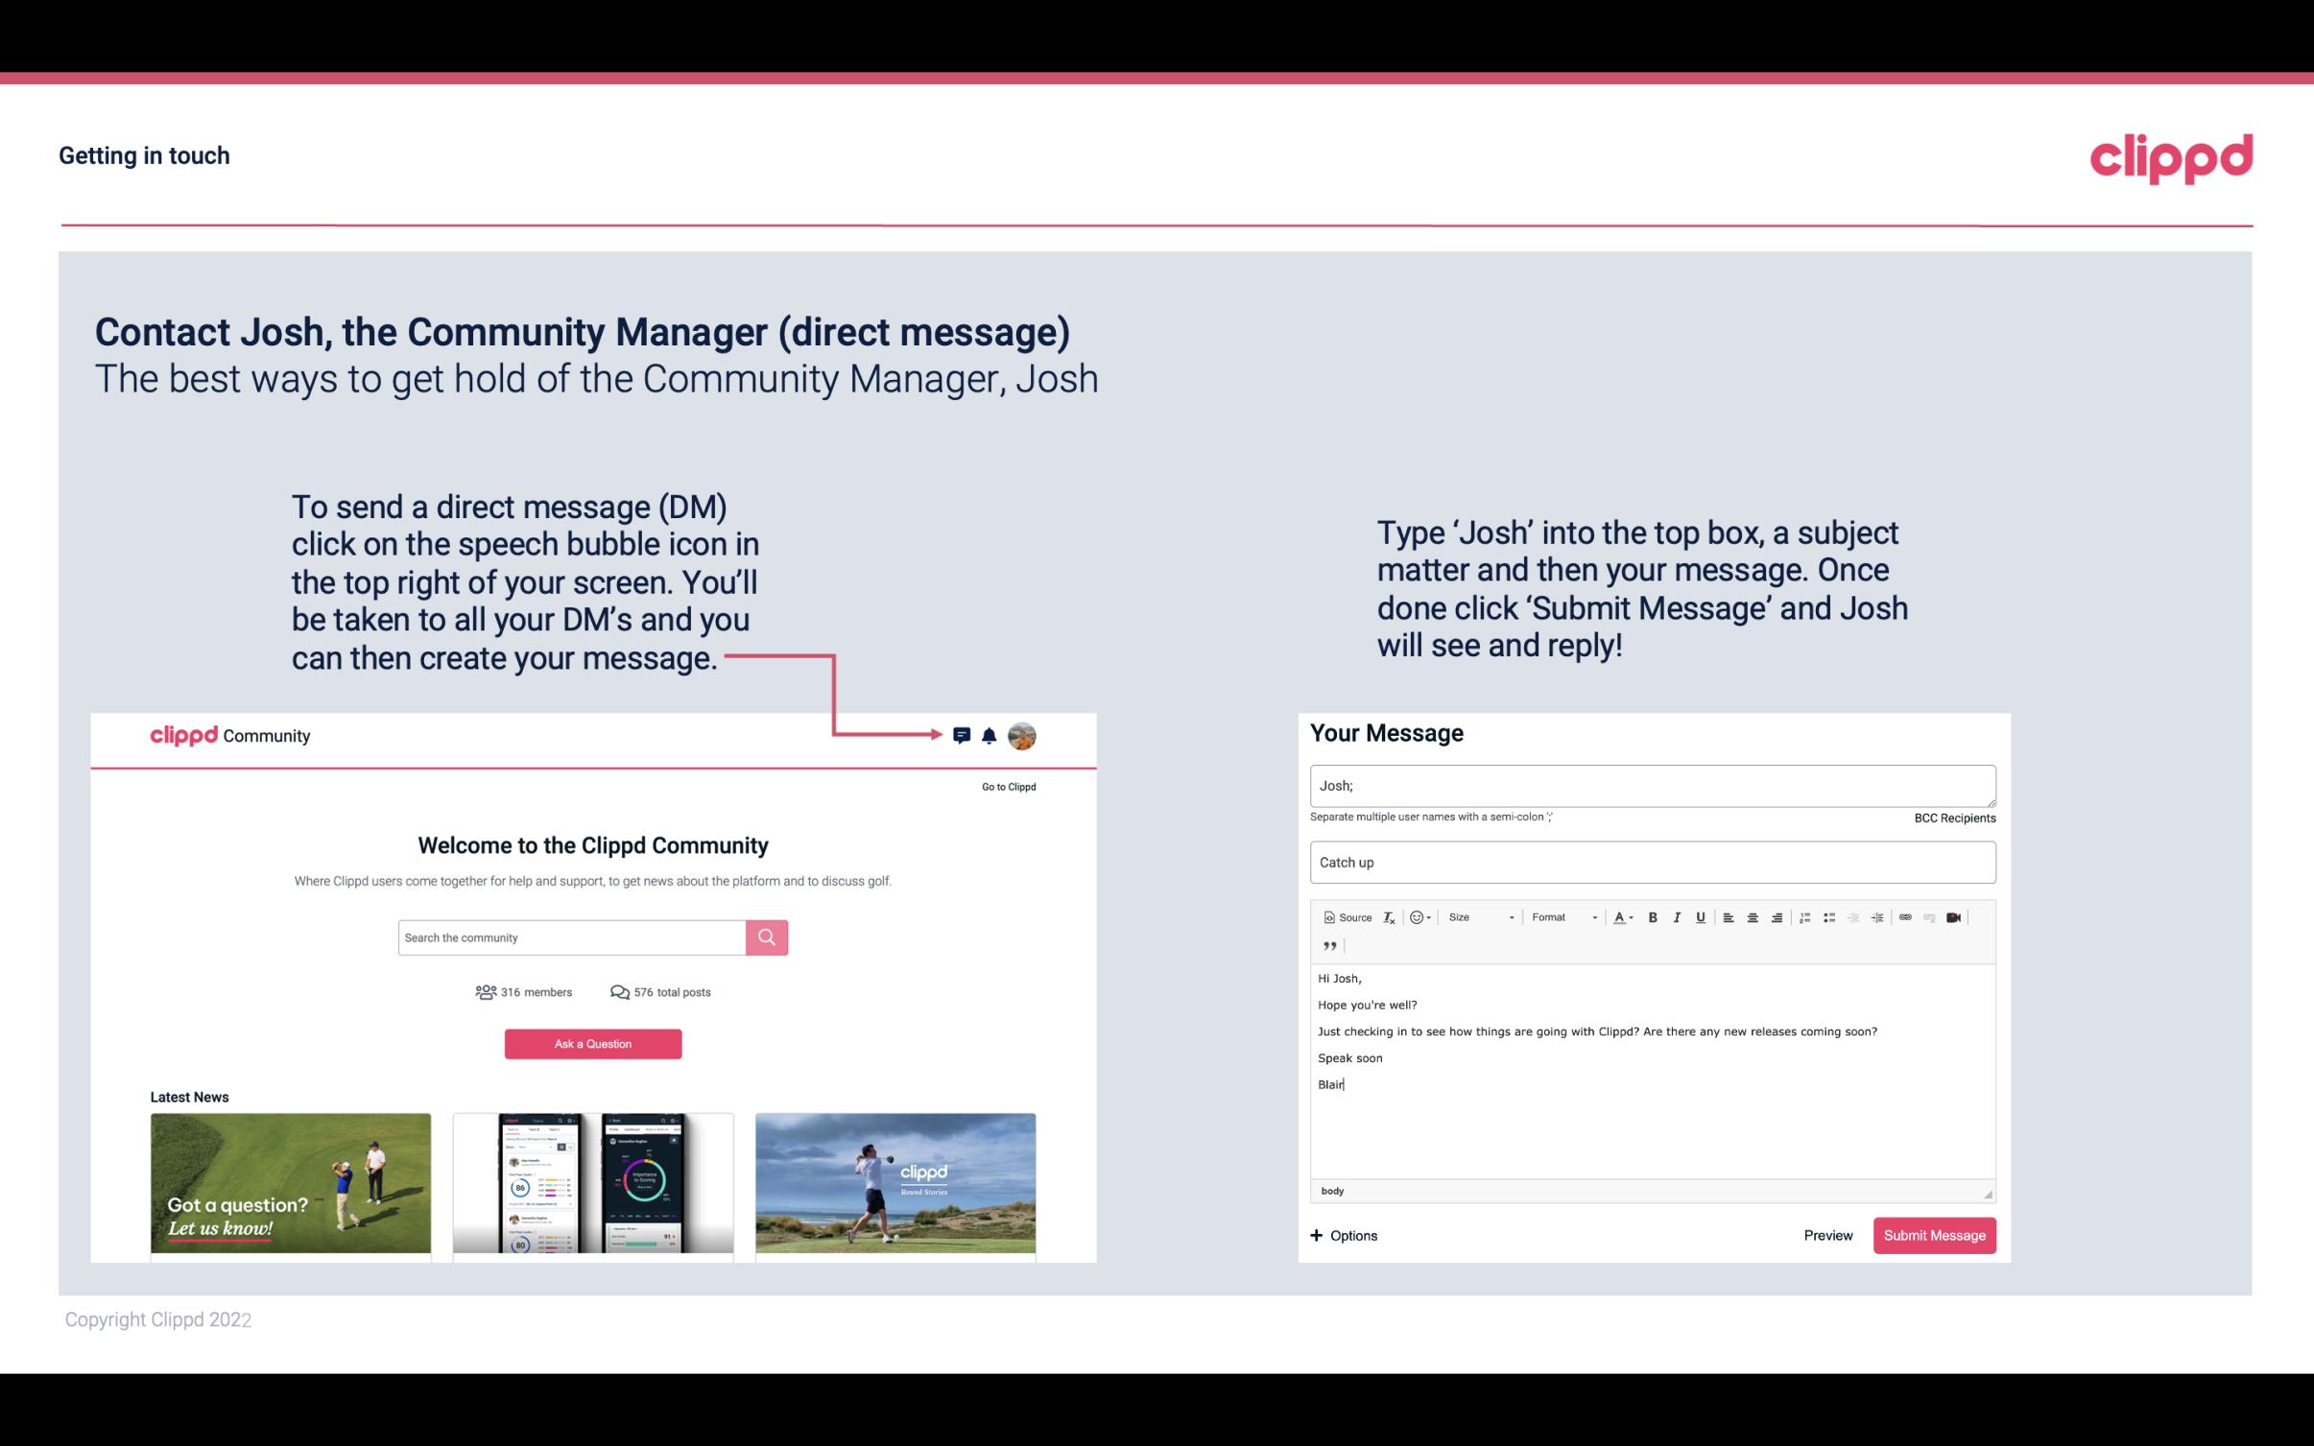Click the Preview message button
The height and width of the screenshot is (1446, 2314).
pyautogui.click(x=1825, y=1236)
